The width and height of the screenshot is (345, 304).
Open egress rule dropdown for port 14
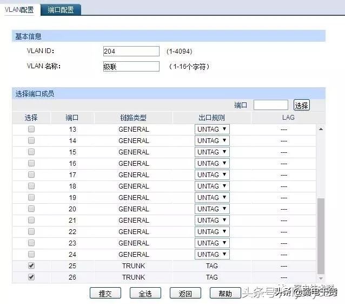point(212,141)
